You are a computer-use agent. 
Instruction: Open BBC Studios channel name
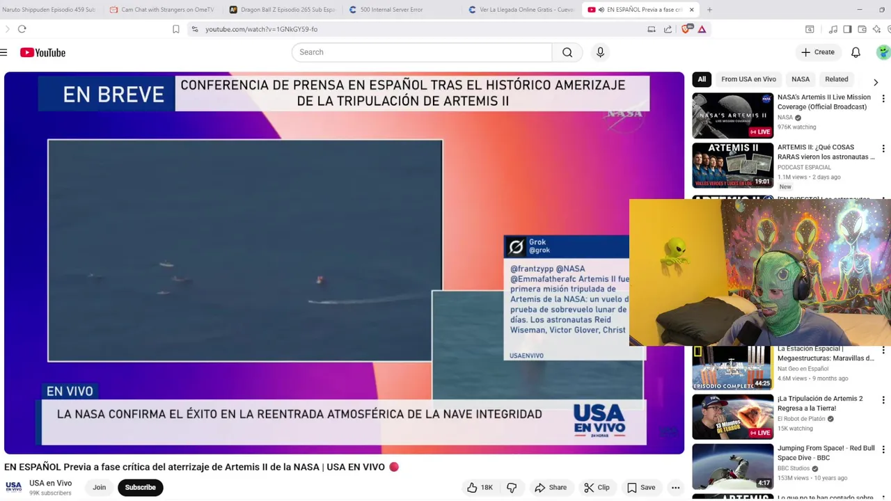794,469
